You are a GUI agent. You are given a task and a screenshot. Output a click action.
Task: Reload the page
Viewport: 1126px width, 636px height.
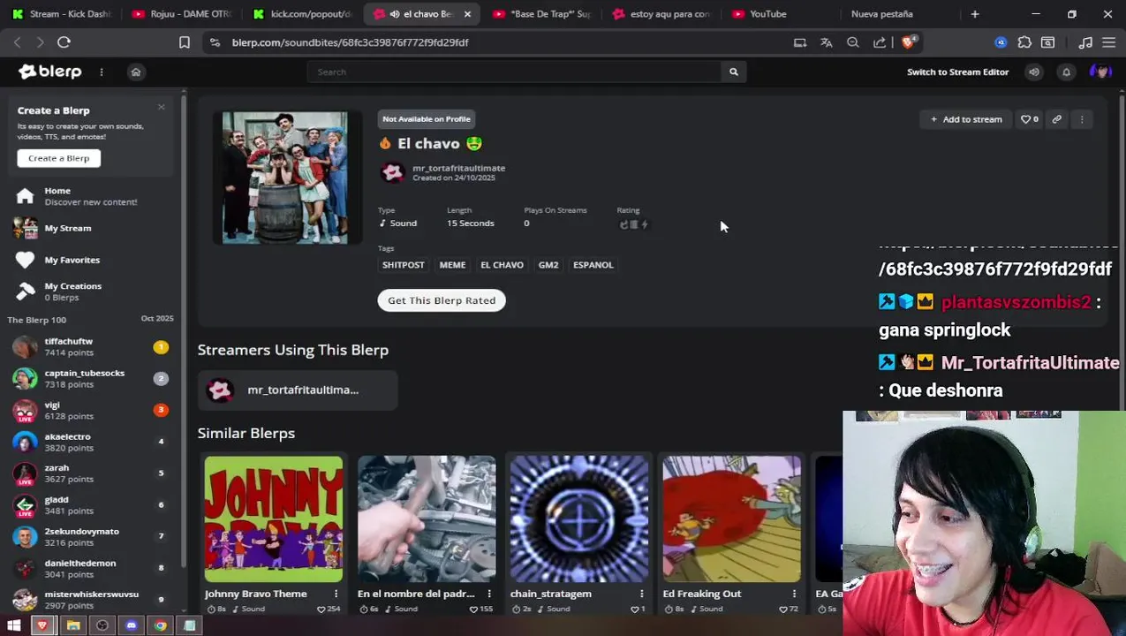64,42
